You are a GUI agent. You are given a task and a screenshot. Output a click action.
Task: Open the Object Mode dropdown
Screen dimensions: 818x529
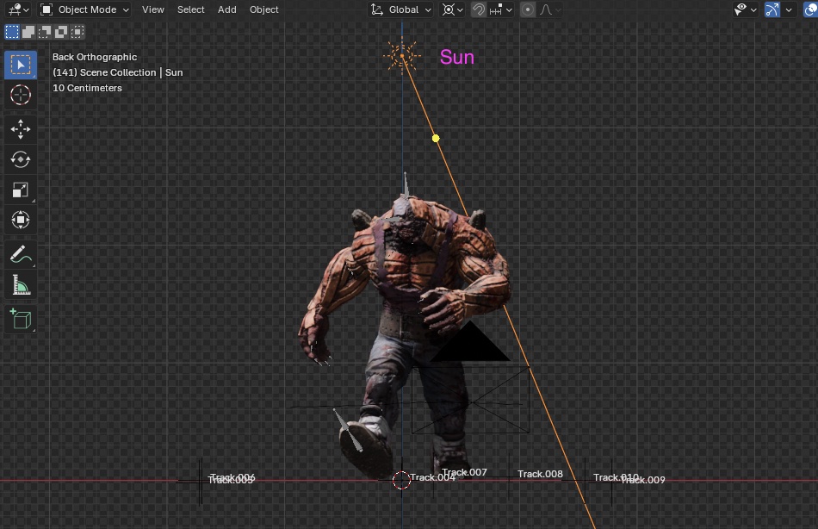click(85, 9)
